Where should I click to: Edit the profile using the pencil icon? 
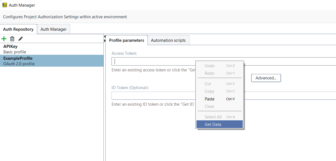pos(20,39)
